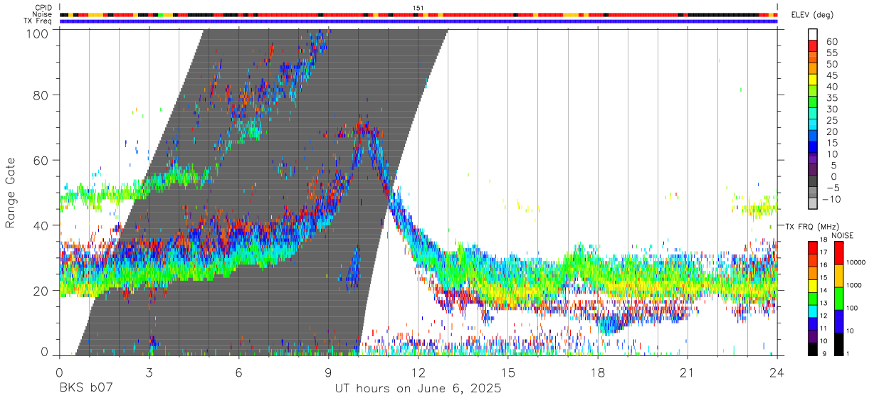Click the yellow segment of the ELEV colorbar
Viewport: 874px width, 403px height.
click(814, 81)
